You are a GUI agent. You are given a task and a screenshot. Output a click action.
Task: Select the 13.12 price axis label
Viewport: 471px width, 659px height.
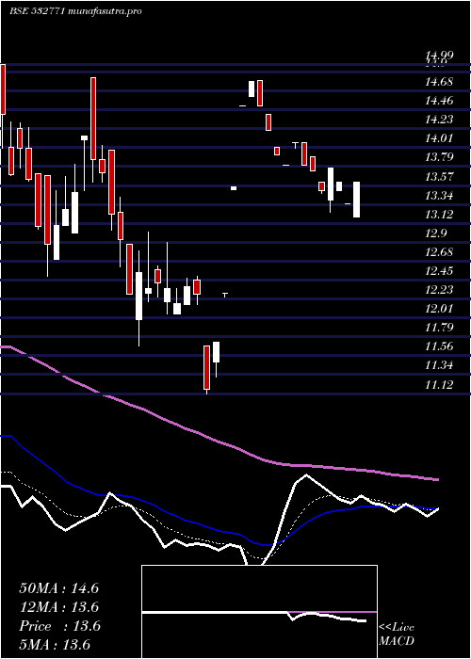point(439,215)
